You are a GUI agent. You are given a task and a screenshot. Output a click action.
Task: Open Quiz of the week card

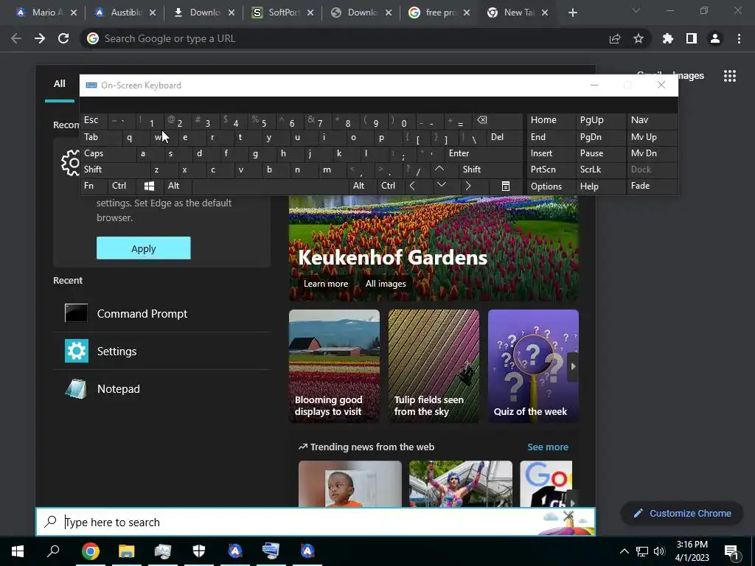click(x=533, y=366)
